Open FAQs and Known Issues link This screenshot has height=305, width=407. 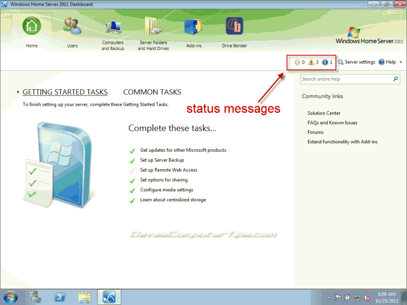(x=332, y=123)
